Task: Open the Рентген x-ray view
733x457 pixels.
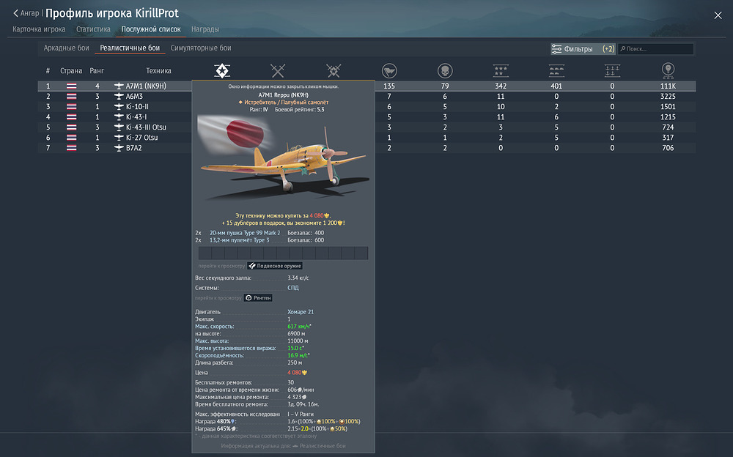Action: point(258,297)
